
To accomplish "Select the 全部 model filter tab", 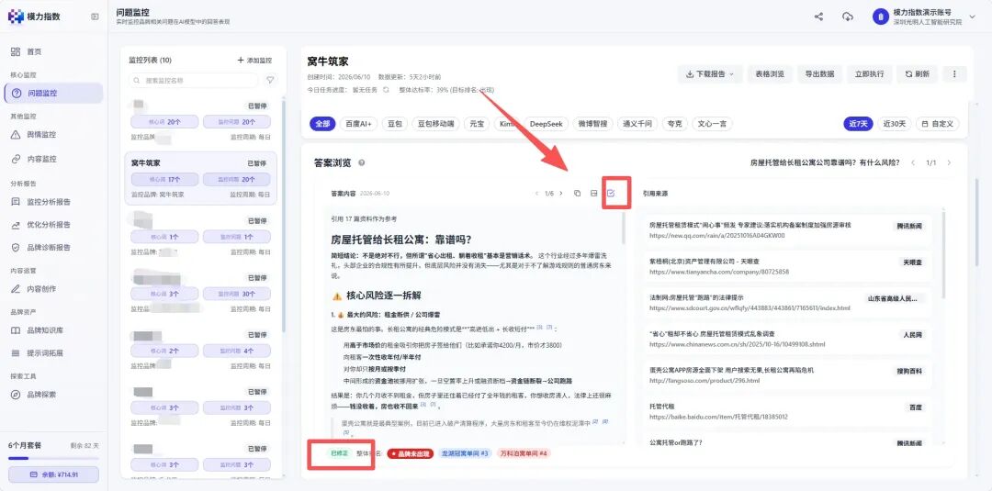I will click(322, 124).
